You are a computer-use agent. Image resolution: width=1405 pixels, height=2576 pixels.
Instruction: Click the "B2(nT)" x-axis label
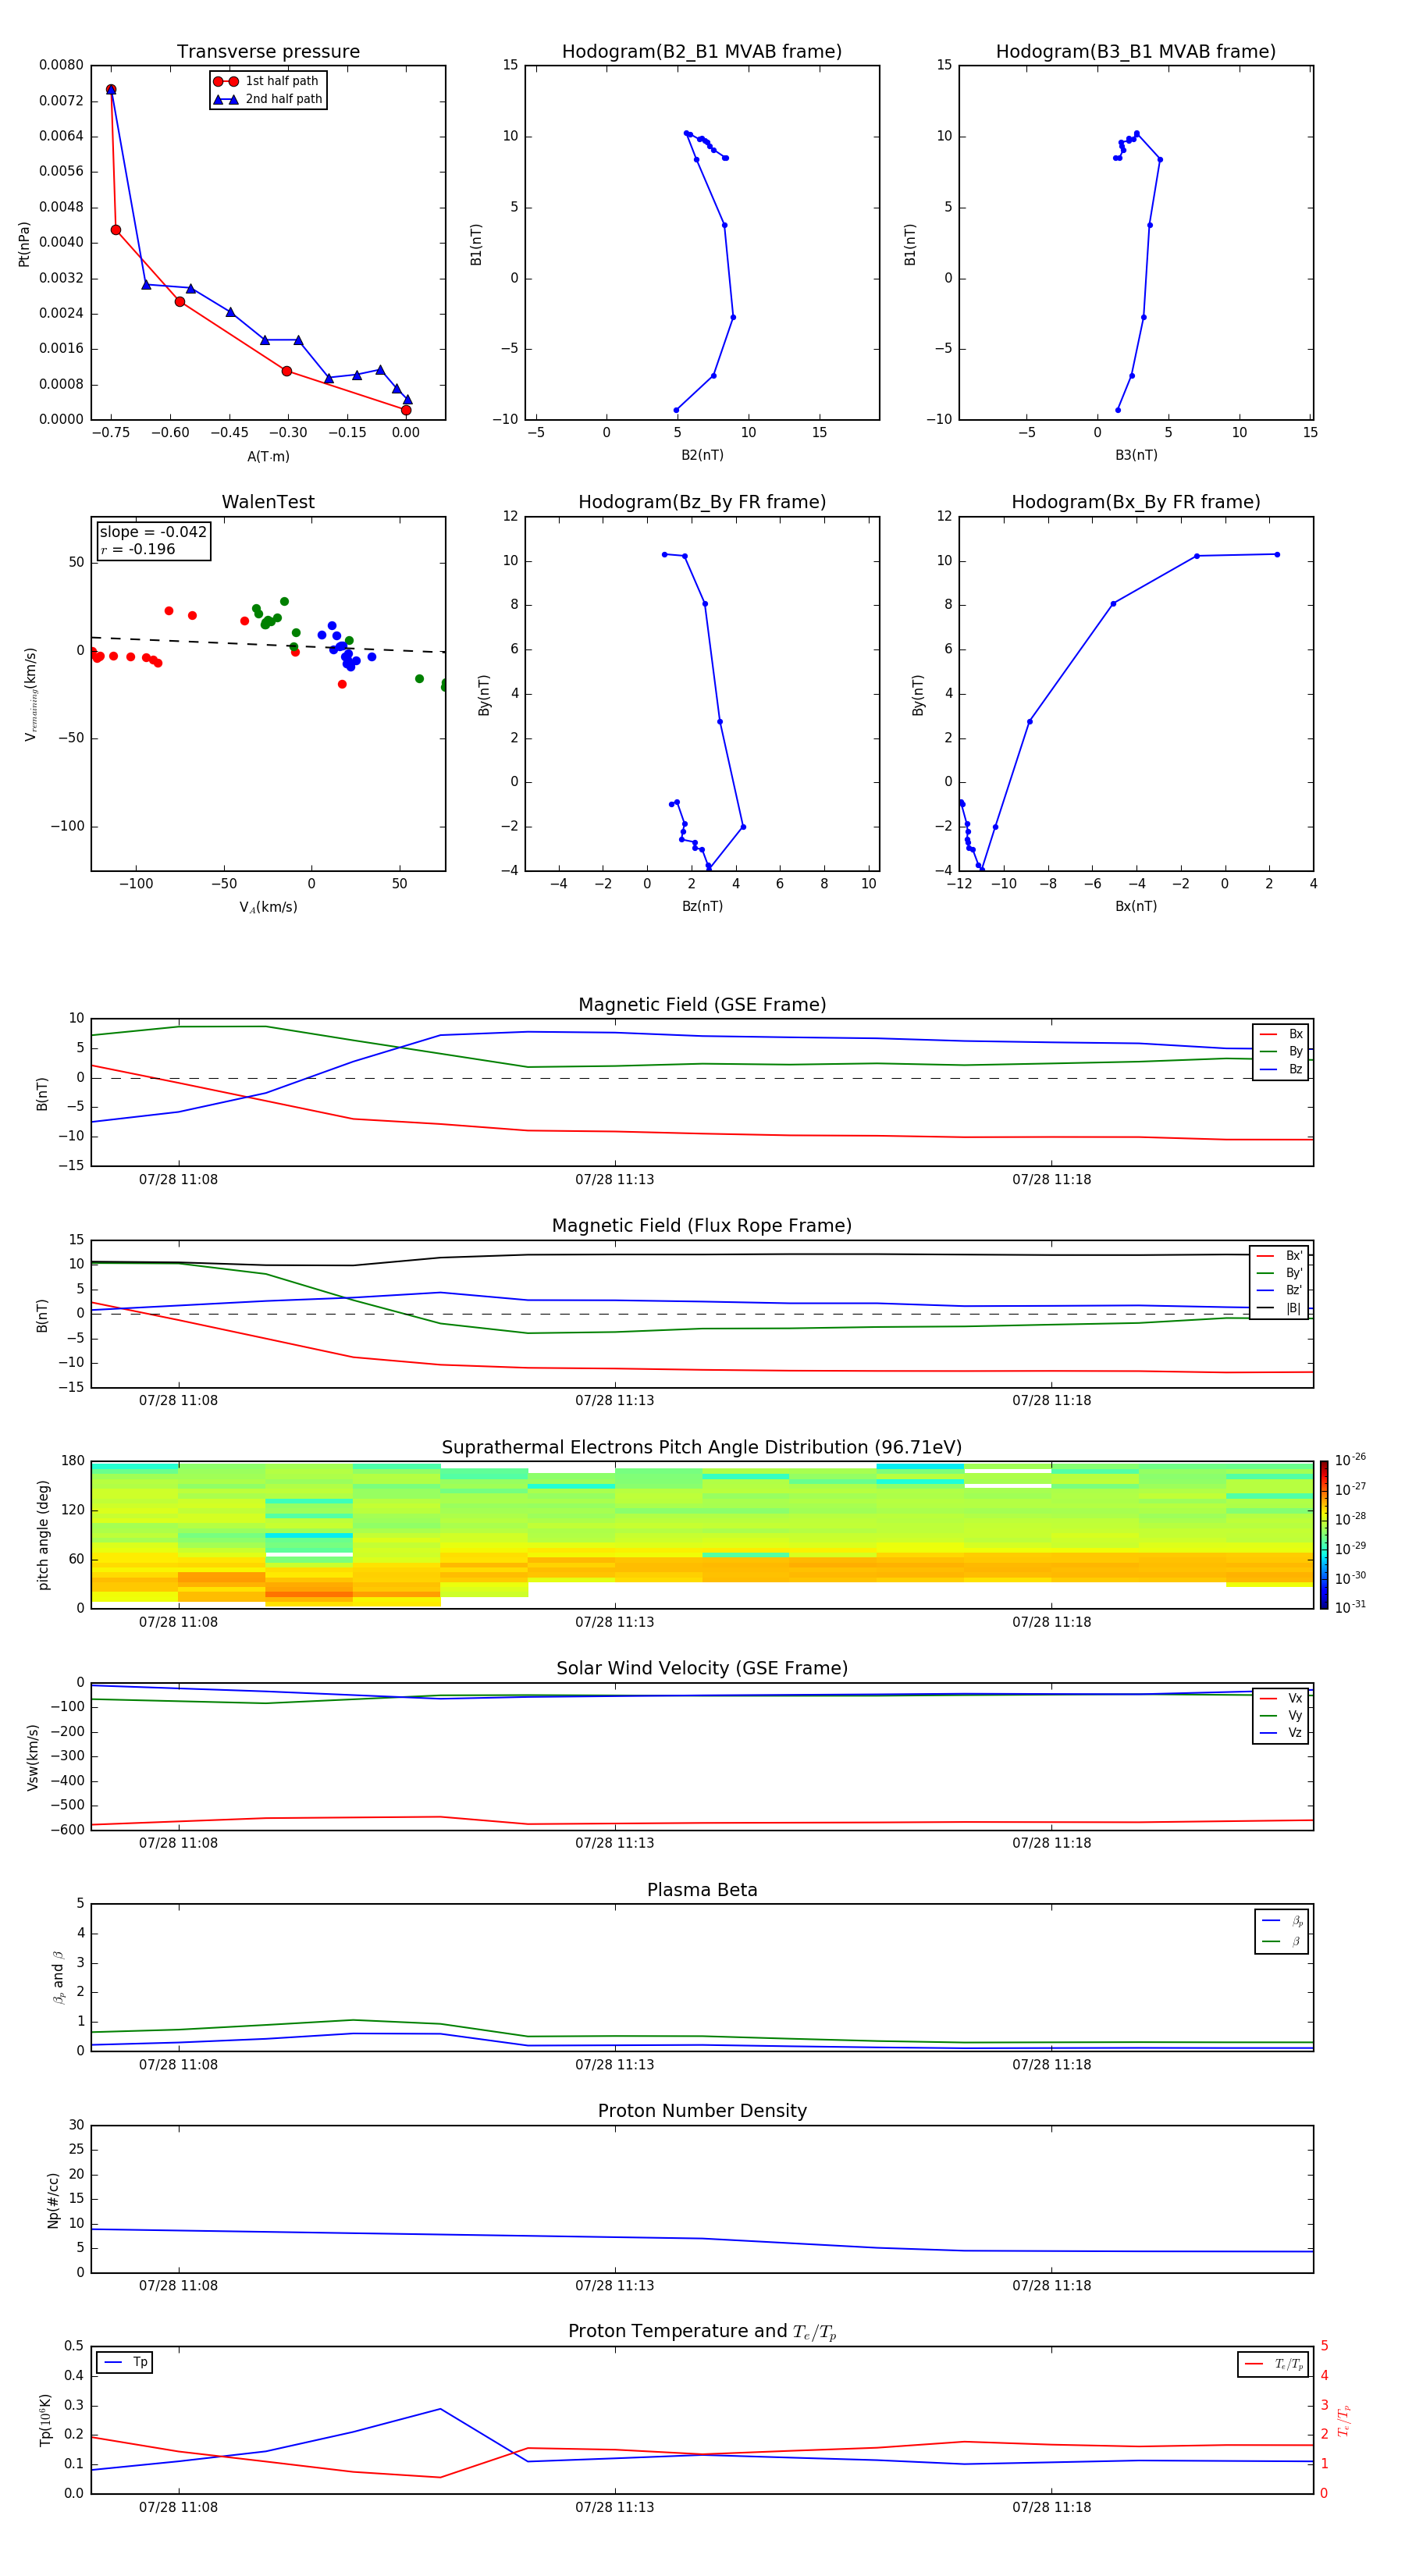(x=702, y=456)
